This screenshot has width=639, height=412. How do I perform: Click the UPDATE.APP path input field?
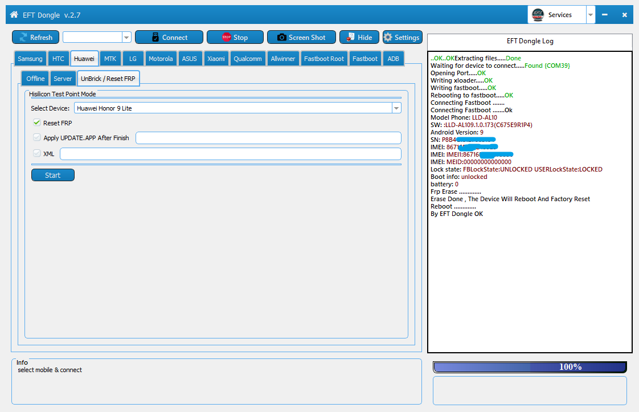pos(269,138)
